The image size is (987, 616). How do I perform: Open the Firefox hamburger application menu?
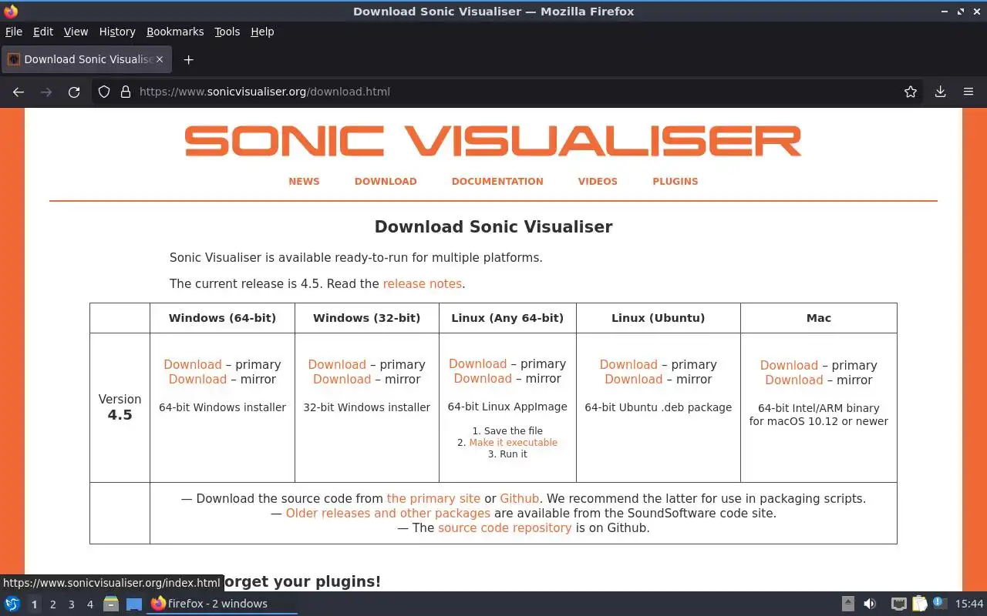tap(968, 92)
